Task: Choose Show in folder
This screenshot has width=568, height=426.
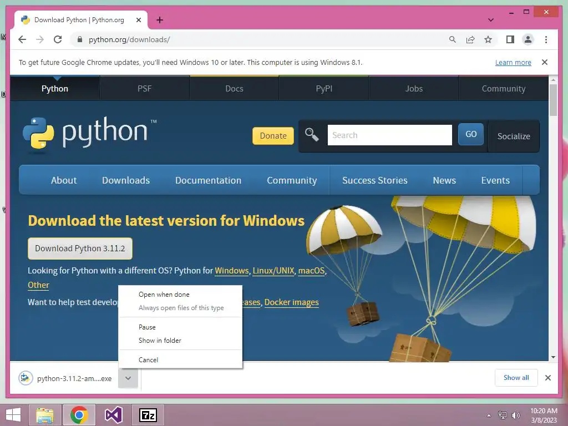Action: [x=180, y=341]
